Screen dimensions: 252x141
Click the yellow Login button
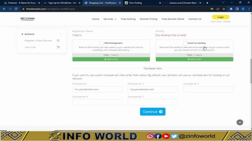(220, 17)
